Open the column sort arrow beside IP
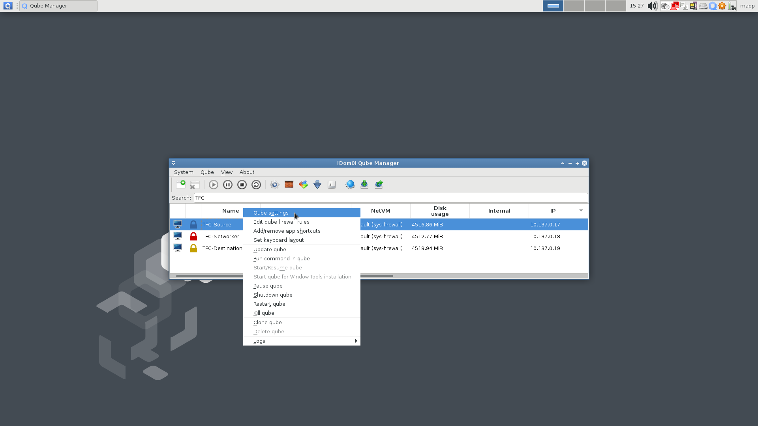This screenshot has width=758, height=426. pos(581,211)
